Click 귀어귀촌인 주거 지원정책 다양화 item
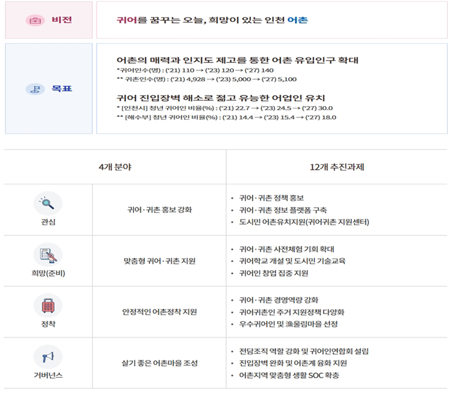This screenshot has height=404, width=456. (292, 312)
